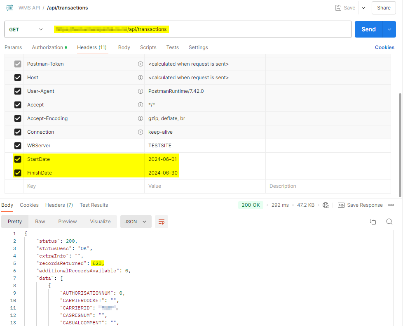This screenshot has width=403, height=326.
Task: Open the response more options ellipsis
Action: (x=391, y=205)
